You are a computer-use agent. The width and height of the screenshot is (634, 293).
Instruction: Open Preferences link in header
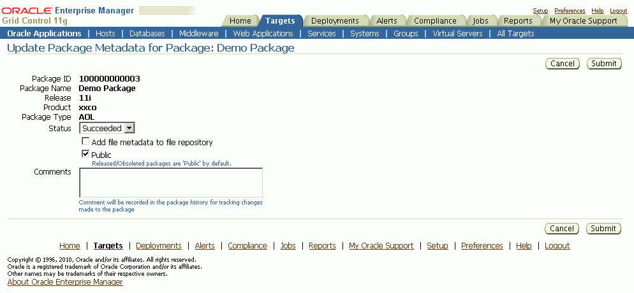(570, 11)
